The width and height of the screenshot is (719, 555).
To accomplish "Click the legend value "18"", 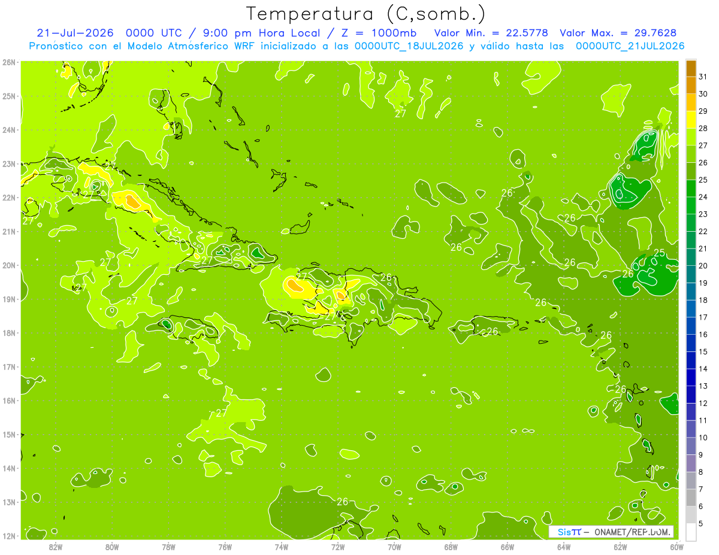I will (x=703, y=300).
